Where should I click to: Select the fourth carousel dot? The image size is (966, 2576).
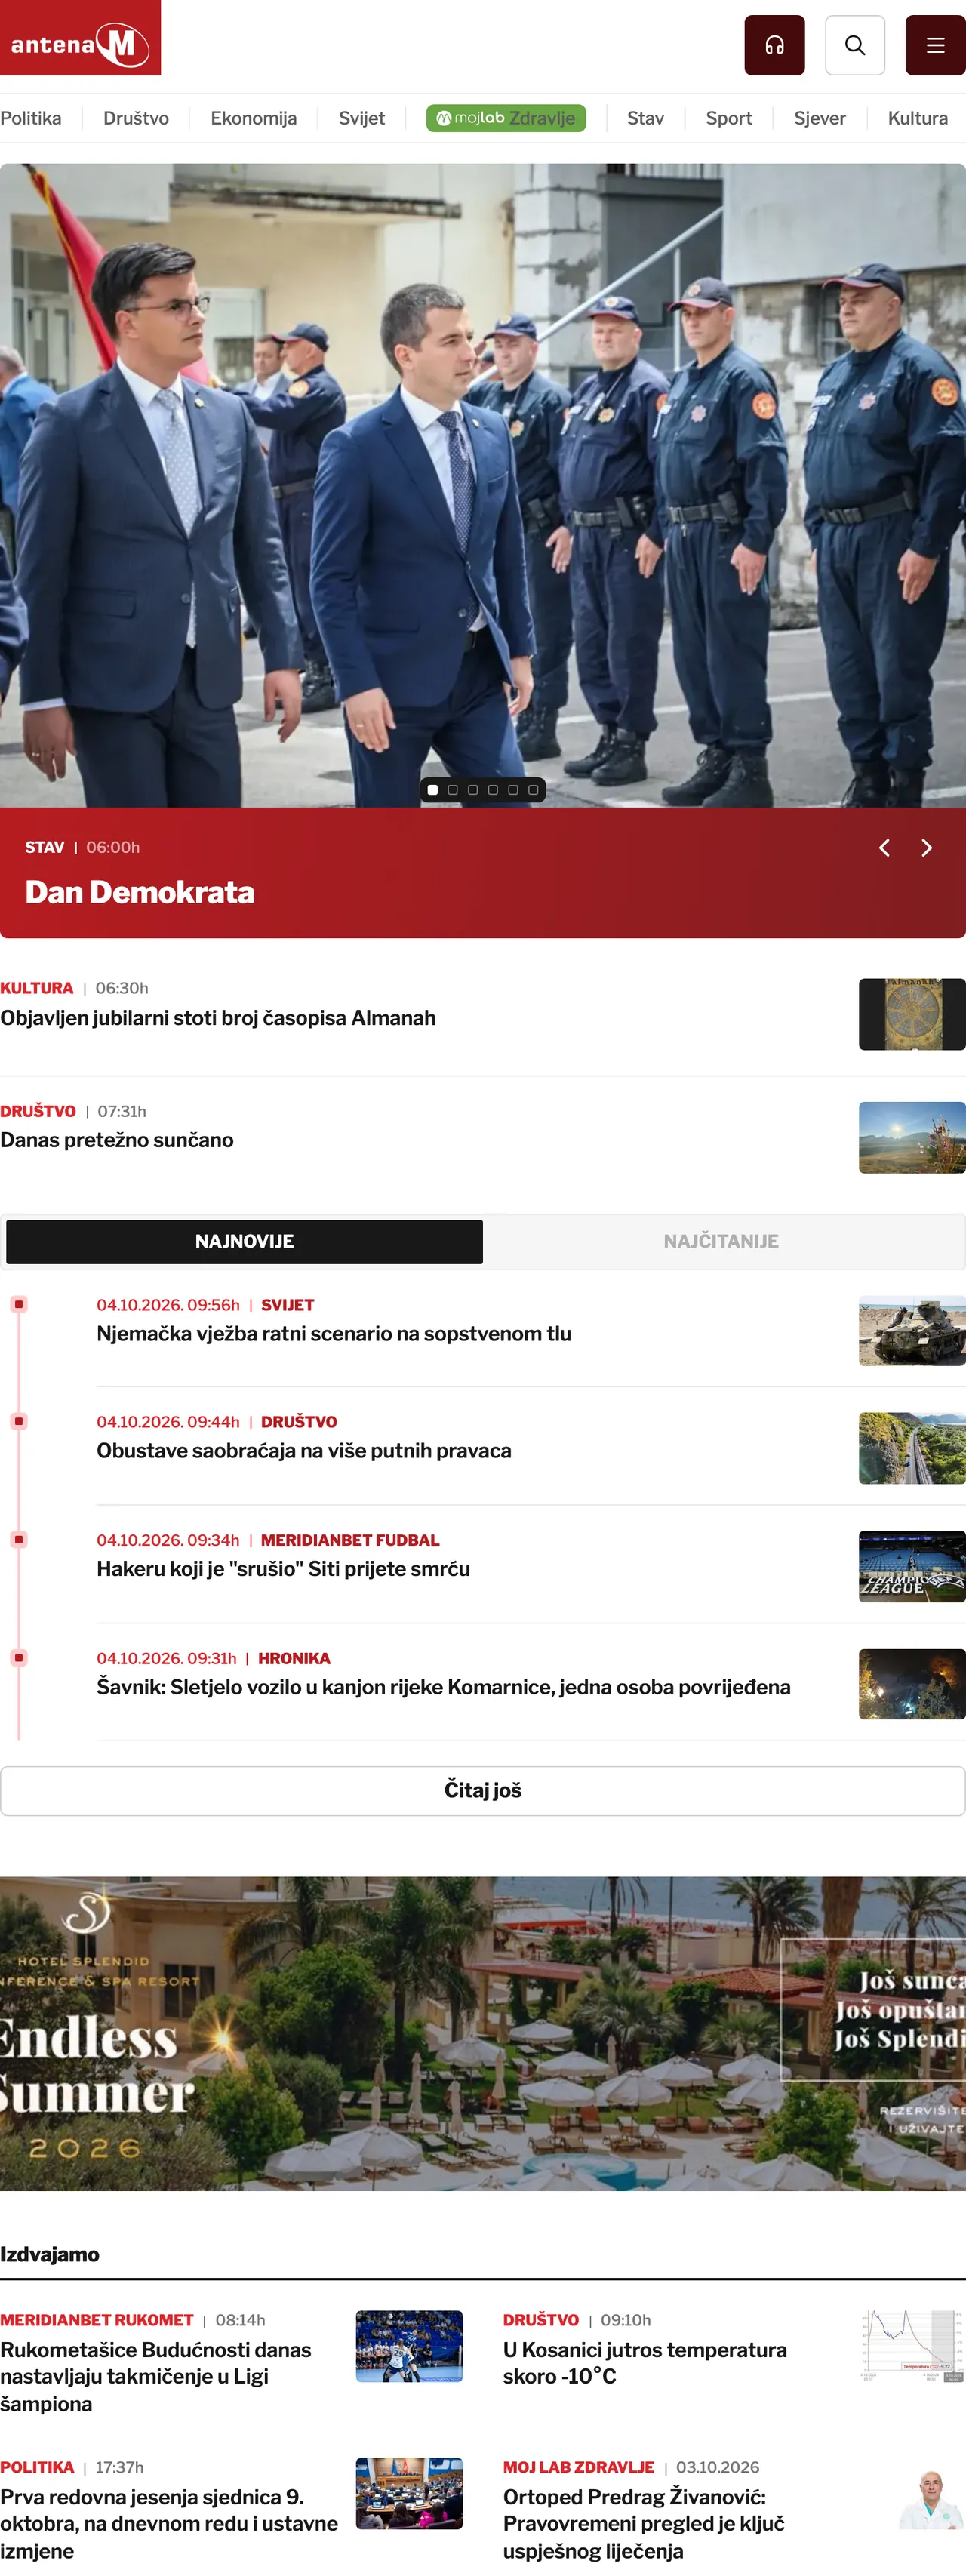pyautogui.click(x=493, y=790)
